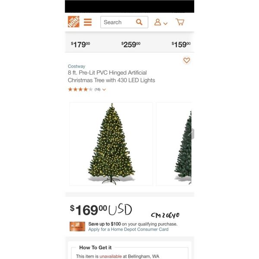Open the lit Christmas tree main image
The height and width of the screenshot is (259, 259).
tap(111, 144)
